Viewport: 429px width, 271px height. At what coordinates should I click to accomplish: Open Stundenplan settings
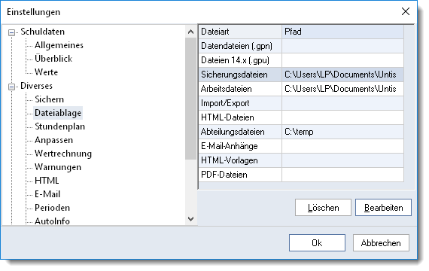click(x=59, y=126)
